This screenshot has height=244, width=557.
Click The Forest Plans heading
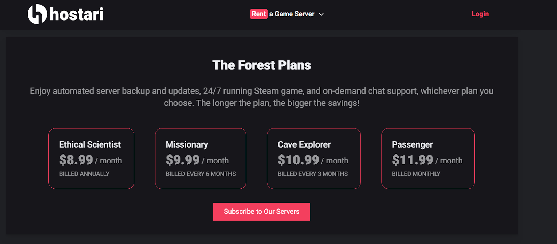click(x=261, y=65)
